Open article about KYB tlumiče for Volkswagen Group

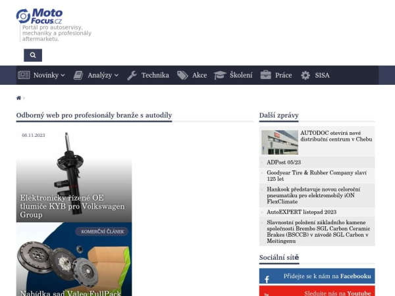tap(72, 206)
